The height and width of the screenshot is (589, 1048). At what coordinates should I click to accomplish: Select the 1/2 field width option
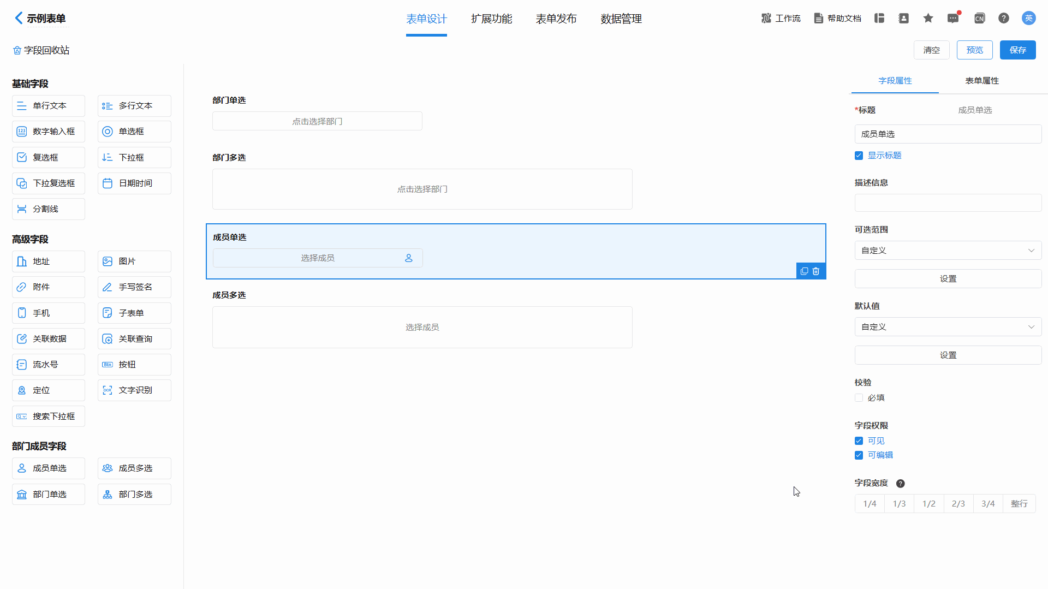point(928,504)
